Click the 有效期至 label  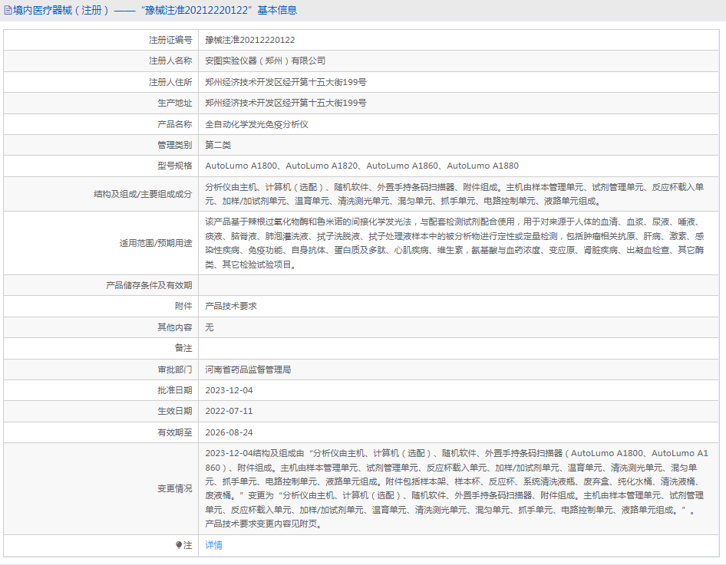click(x=174, y=432)
